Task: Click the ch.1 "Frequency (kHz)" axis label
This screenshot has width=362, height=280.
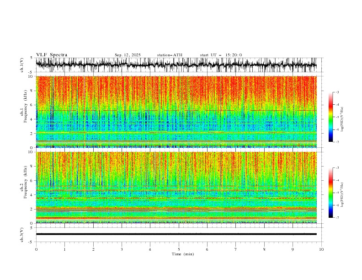Action: (26, 106)
